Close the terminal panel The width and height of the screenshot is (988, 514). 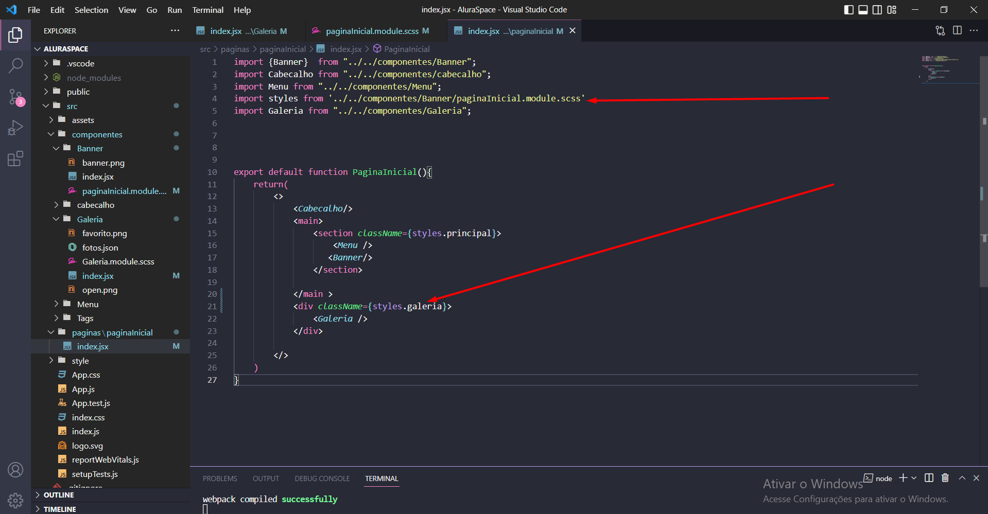click(x=976, y=478)
